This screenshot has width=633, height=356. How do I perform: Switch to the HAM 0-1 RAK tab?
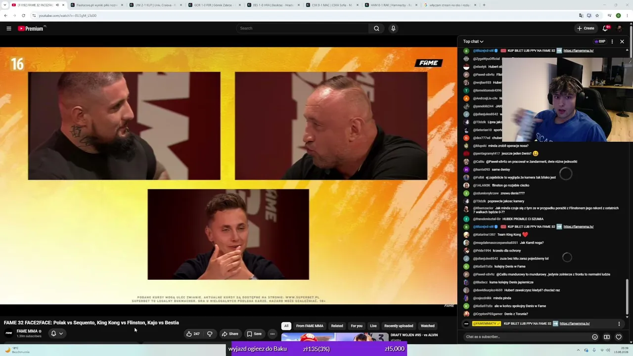pyautogui.click(x=391, y=5)
